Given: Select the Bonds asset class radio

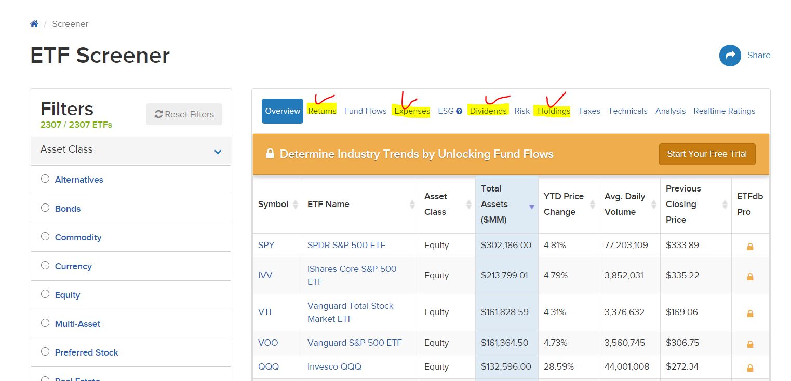Looking at the screenshot, I should (45, 208).
